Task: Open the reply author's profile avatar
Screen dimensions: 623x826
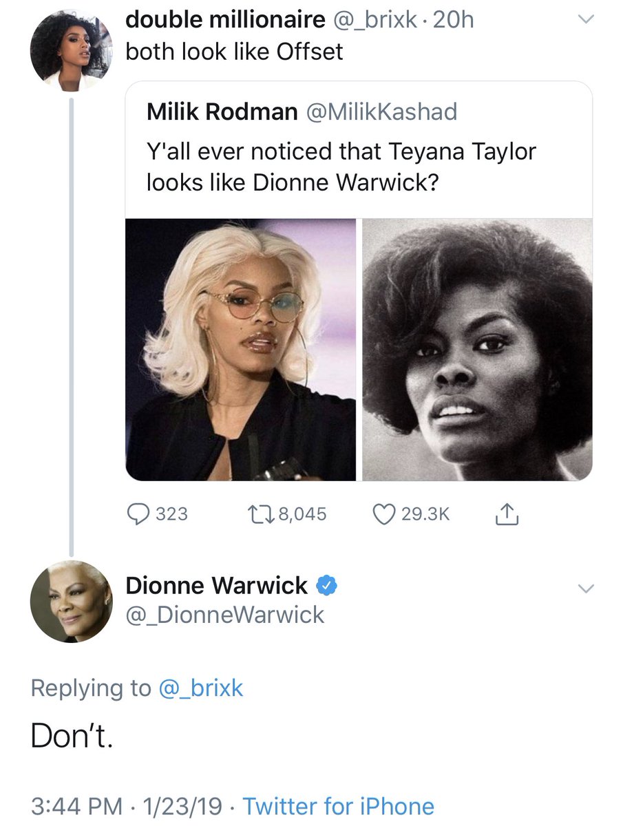Action: point(72,602)
